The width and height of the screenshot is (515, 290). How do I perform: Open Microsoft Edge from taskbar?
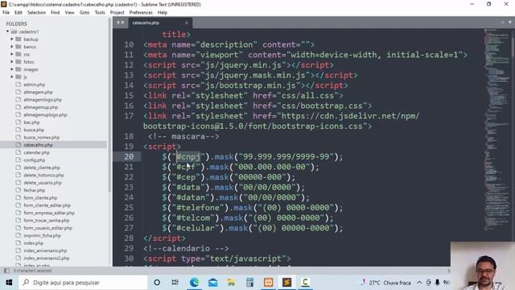[194, 282]
